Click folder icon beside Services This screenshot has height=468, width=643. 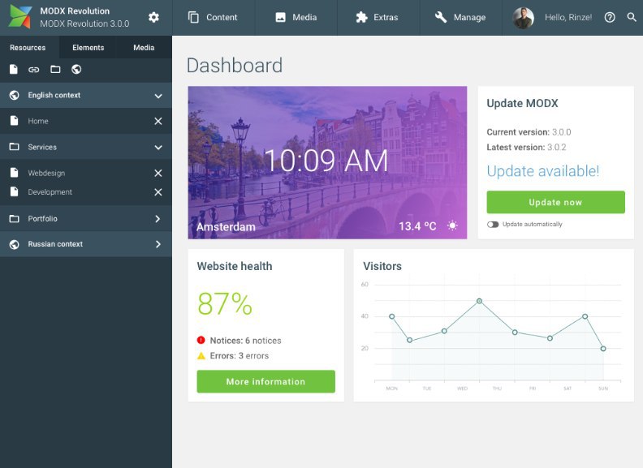pos(15,147)
